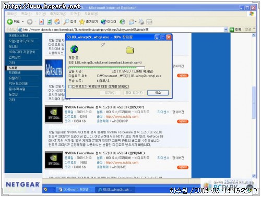
Task: Select 입력장치 in the sidebar
Action: coord(15,57)
